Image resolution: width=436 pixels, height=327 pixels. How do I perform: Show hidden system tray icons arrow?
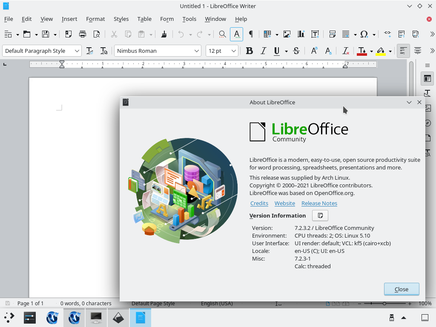(404, 318)
